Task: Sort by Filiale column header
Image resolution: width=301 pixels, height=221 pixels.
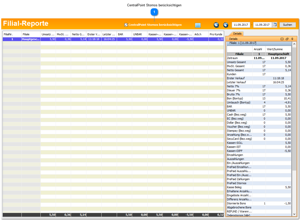Action: (31, 34)
